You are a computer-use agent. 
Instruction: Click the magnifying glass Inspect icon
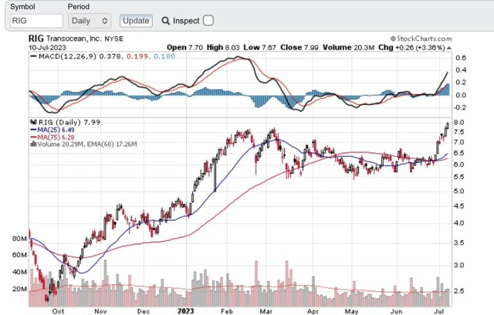coord(166,21)
